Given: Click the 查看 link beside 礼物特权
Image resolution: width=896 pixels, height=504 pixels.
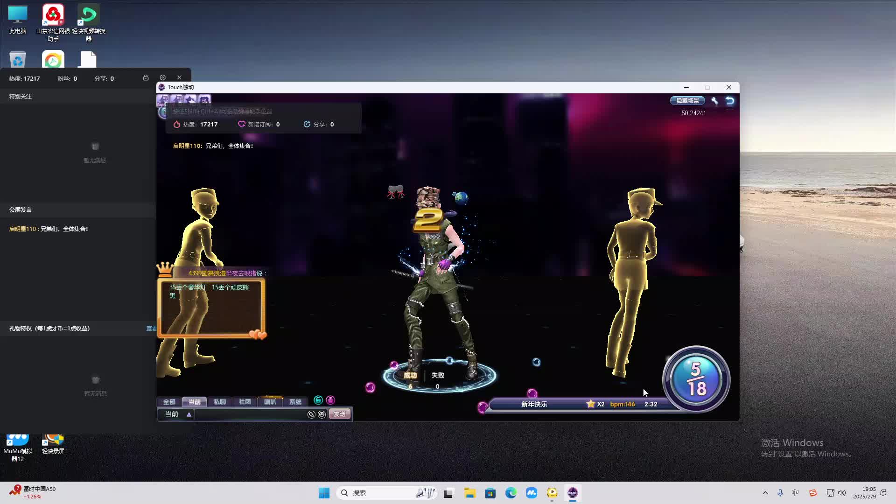Looking at the screenshot, I should 151,329.
